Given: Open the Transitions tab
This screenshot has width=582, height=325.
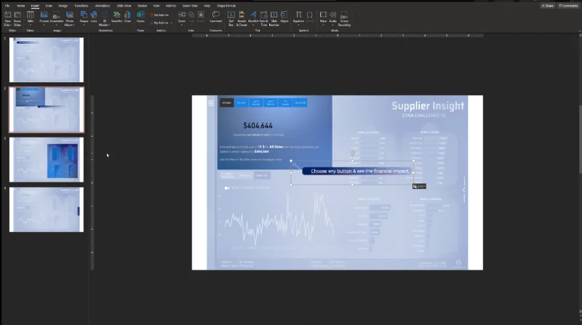Looking at the screenshot, I should pyautogui.click(x=81, y=6).
